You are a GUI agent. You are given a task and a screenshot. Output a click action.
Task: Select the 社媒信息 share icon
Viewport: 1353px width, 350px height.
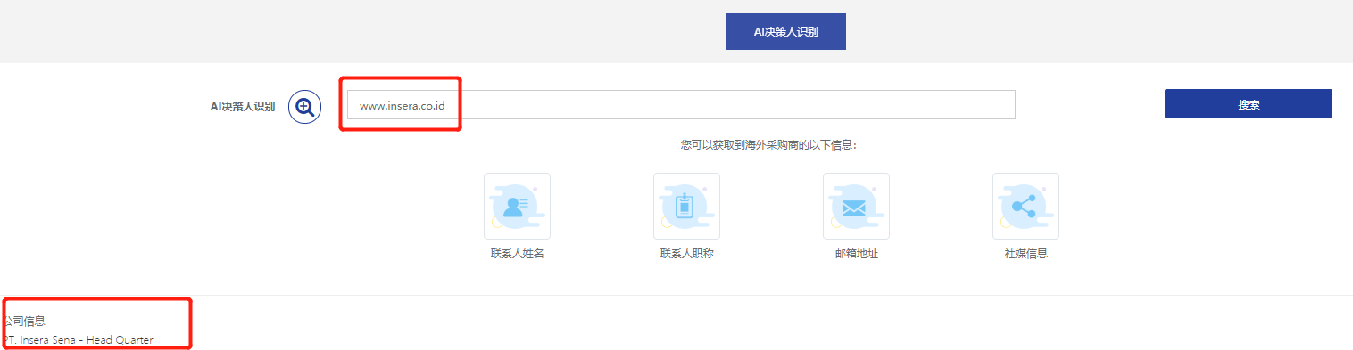coord(1025,206)
